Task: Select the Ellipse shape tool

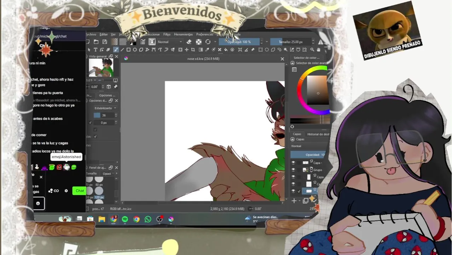Action: pos(135,50)
